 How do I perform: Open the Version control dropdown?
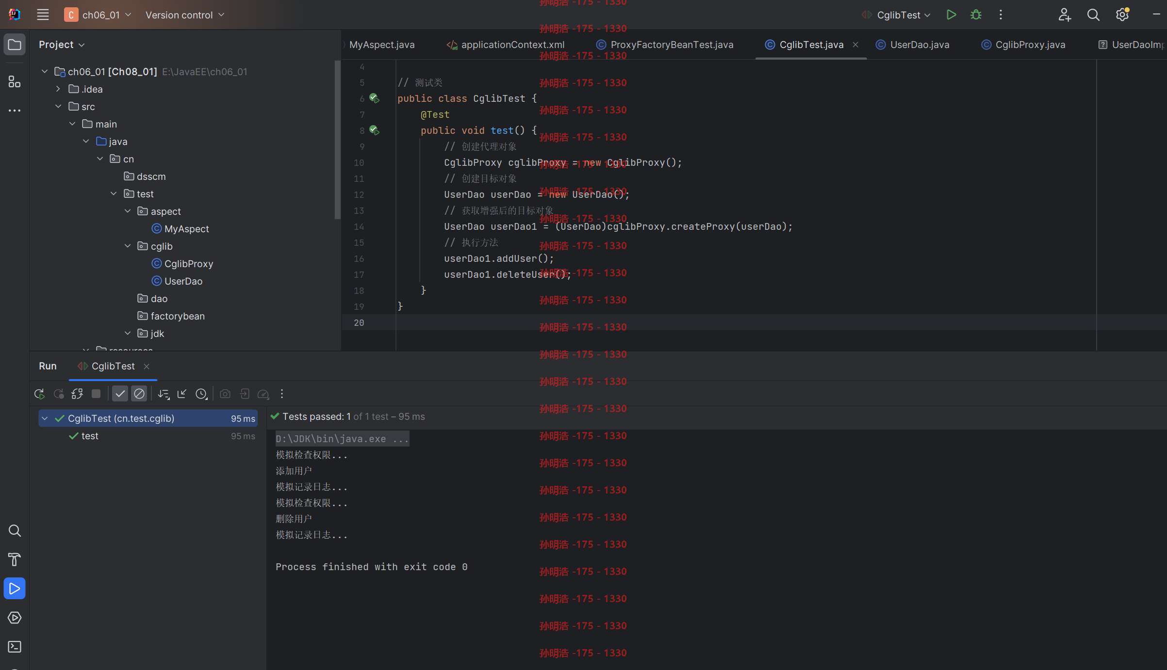[185, 15]
